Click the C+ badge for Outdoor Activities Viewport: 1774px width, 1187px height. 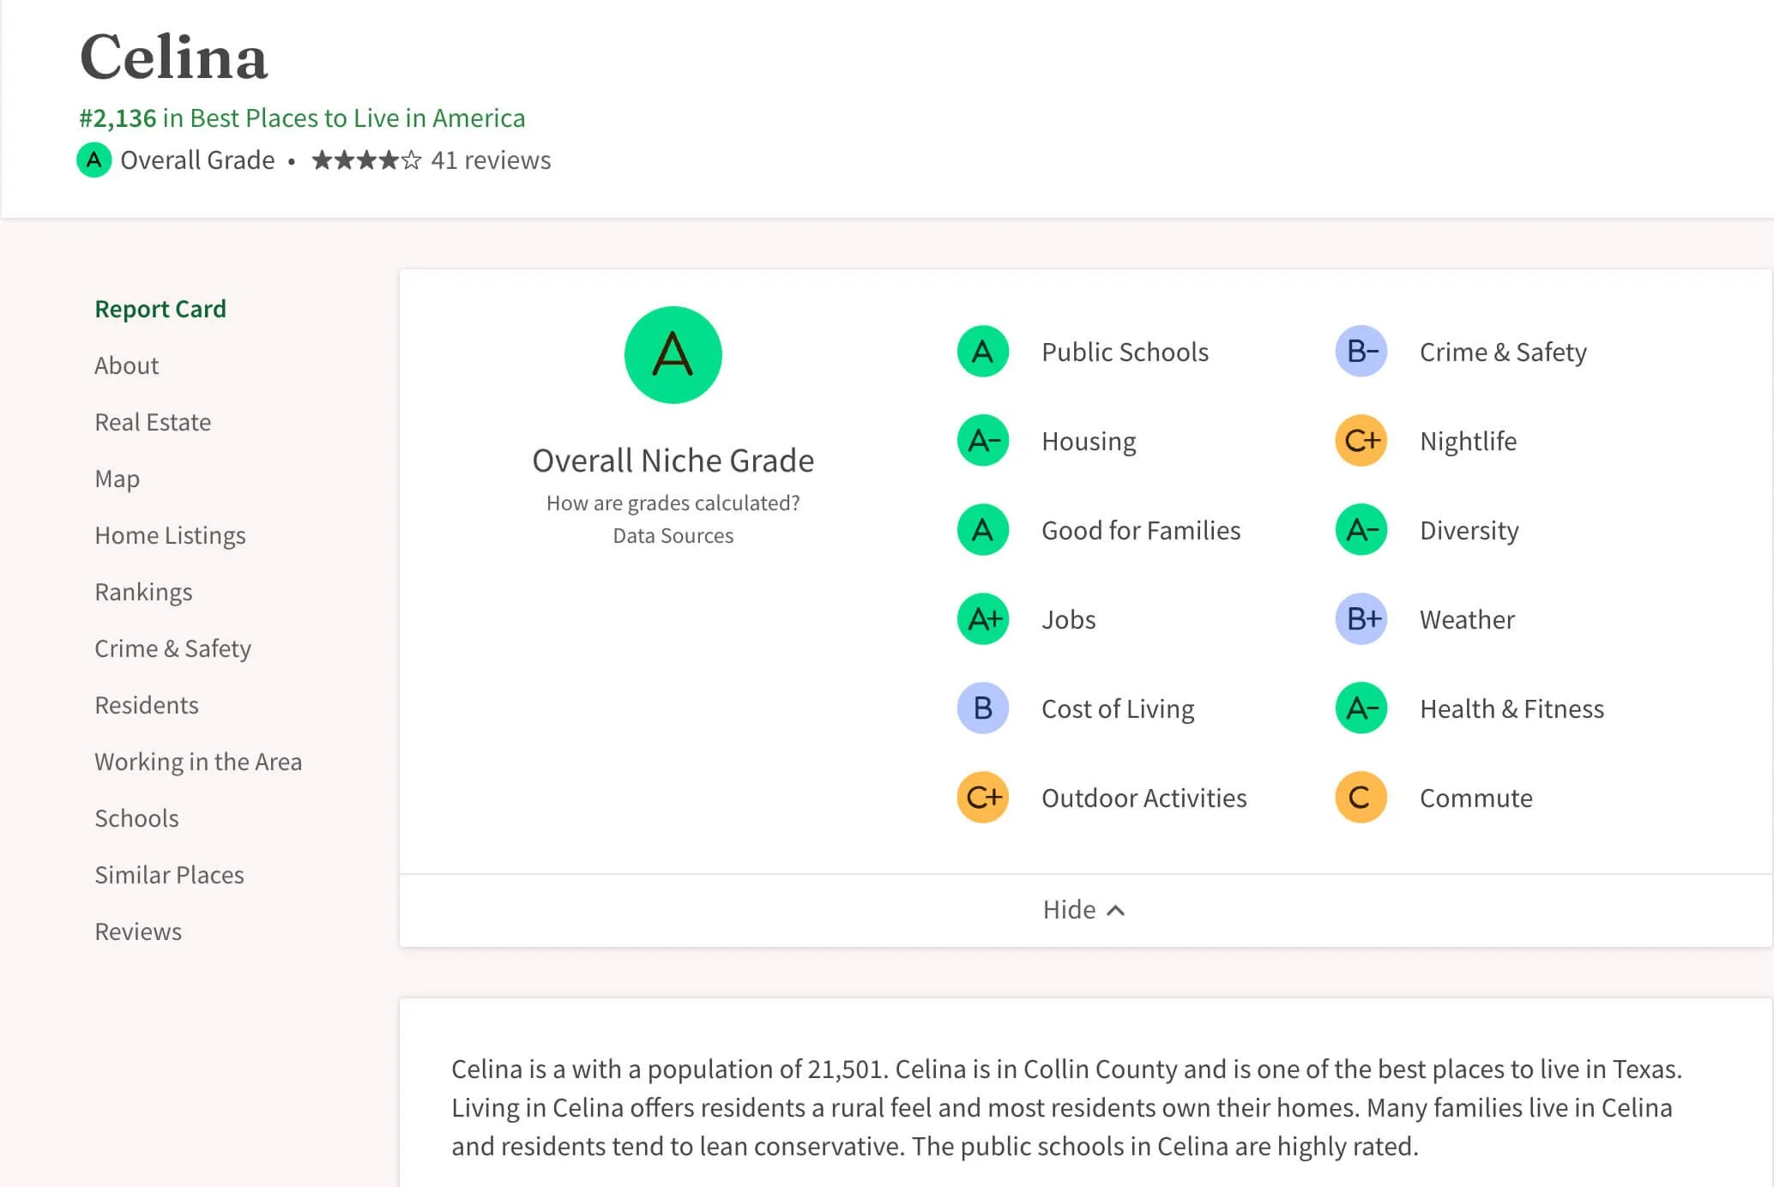982,798
